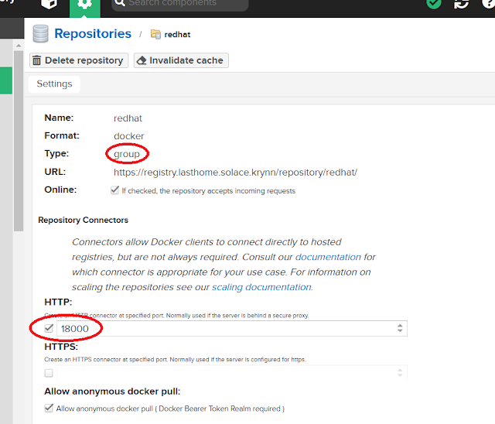Open the Browse cube icon
Image resolution: width=495 pixels, height=424 pixels.
pyautogui.click(x=49, y=5)
